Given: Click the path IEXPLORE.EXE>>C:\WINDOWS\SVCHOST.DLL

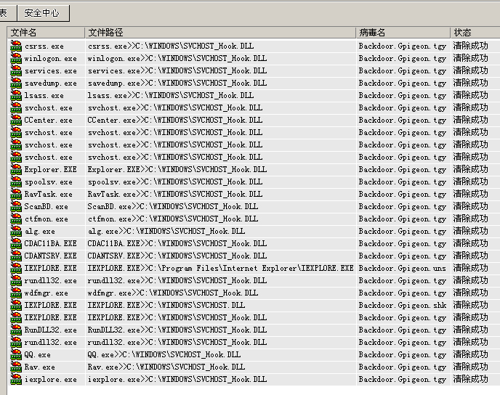Looking at the screenshot, I should point(166,305).
